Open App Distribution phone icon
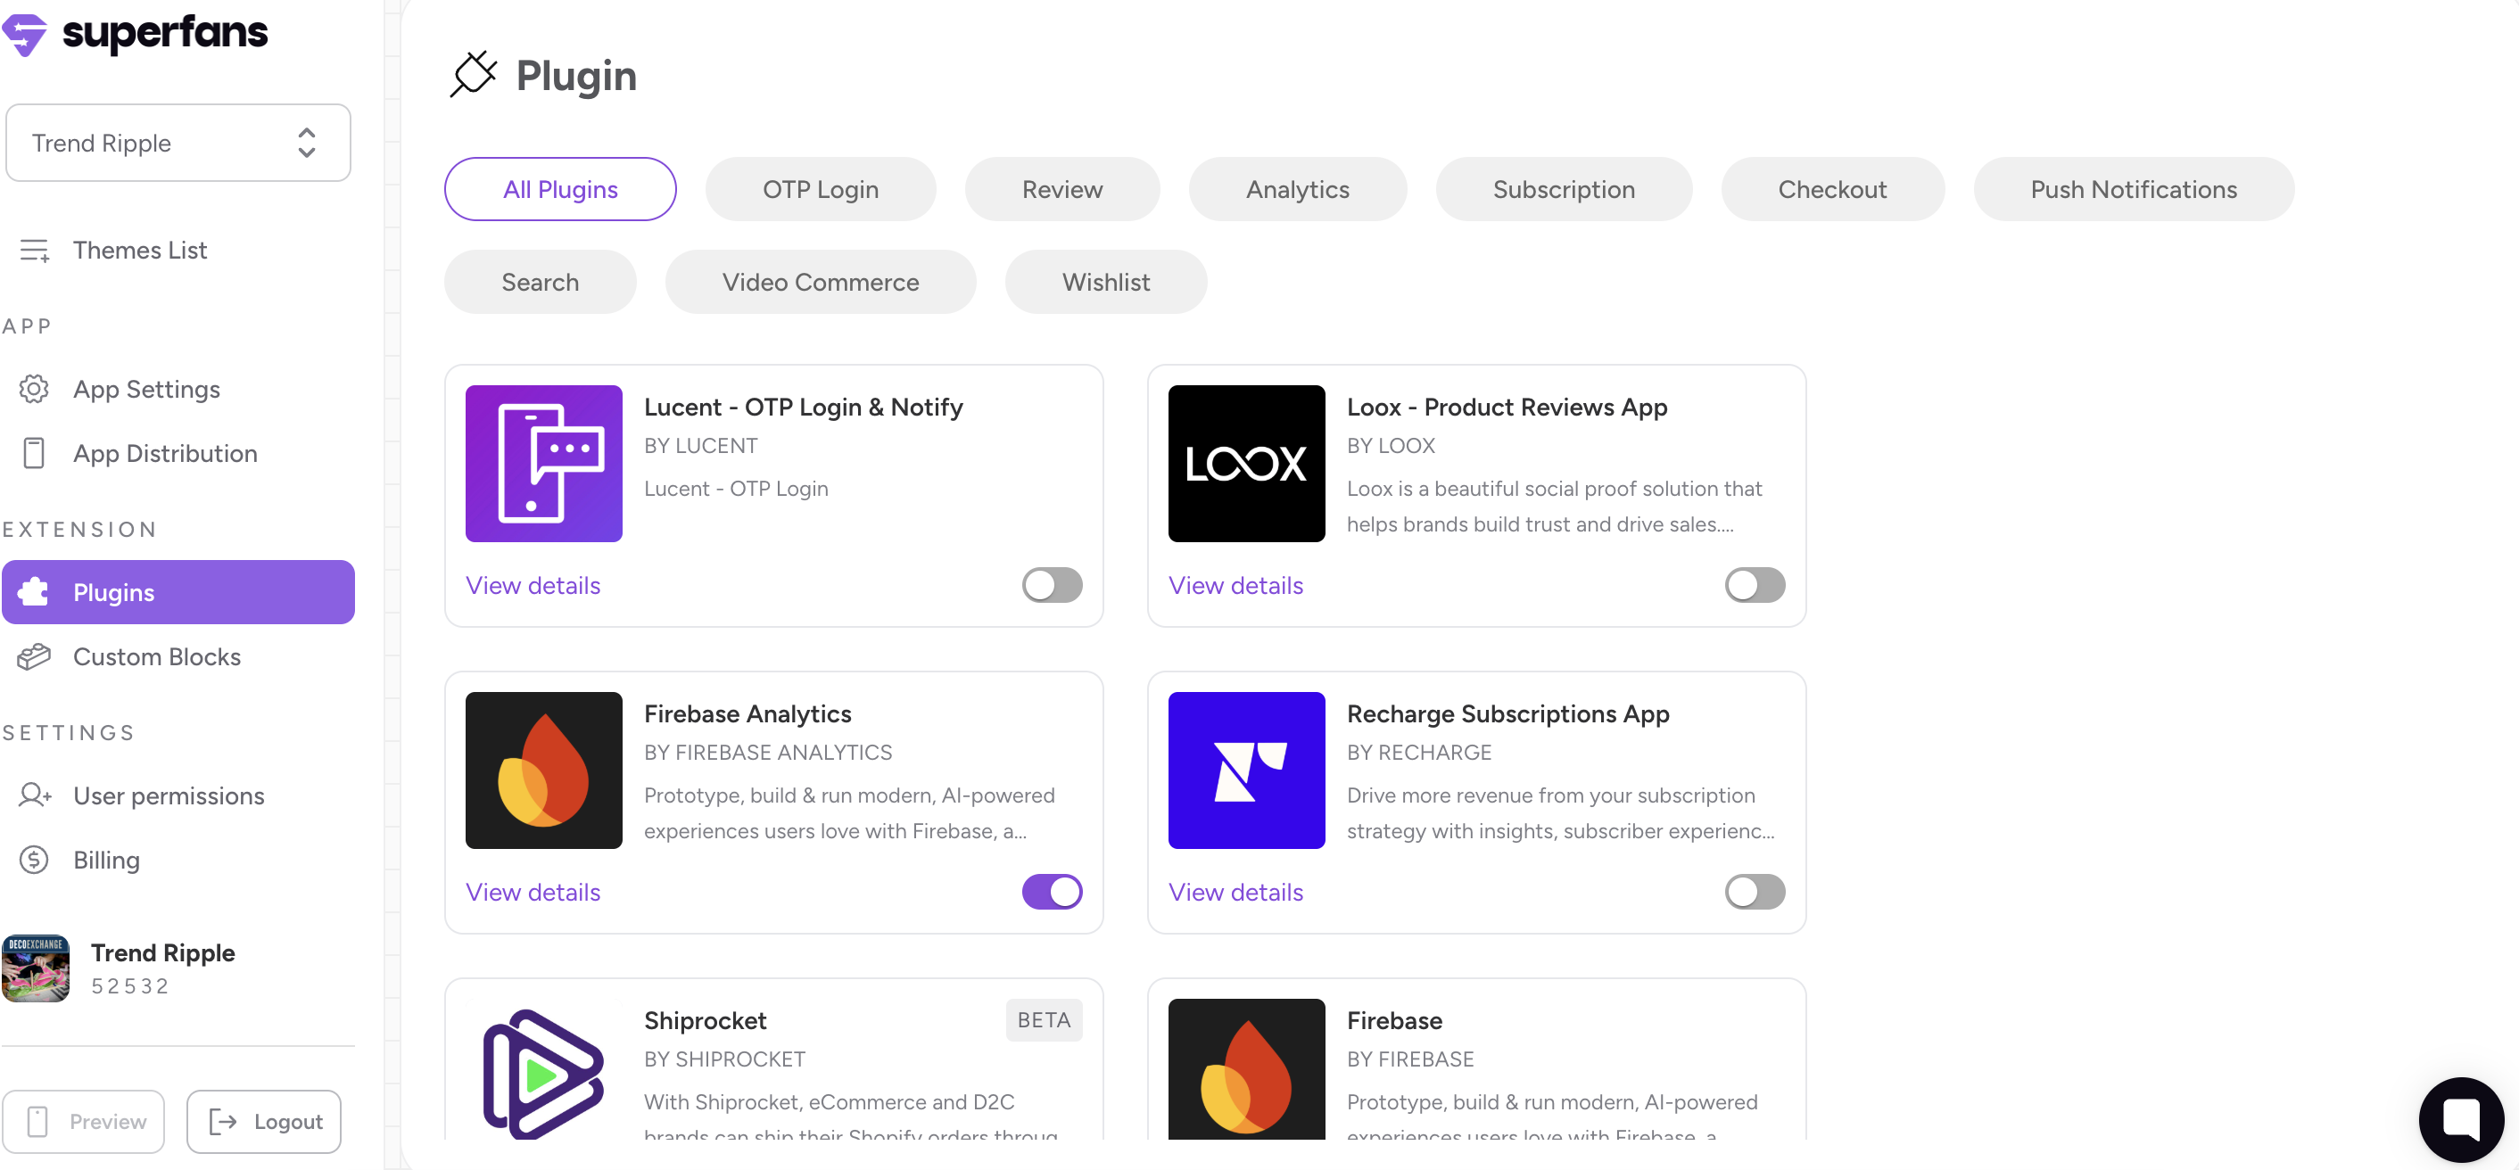Viewport: 2519px width, 1170px height. tap(34, 454)
